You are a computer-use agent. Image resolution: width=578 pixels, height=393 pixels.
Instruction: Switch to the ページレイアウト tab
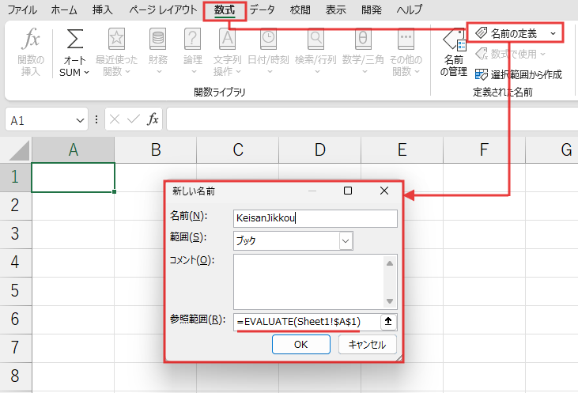(x=163, y=10)
